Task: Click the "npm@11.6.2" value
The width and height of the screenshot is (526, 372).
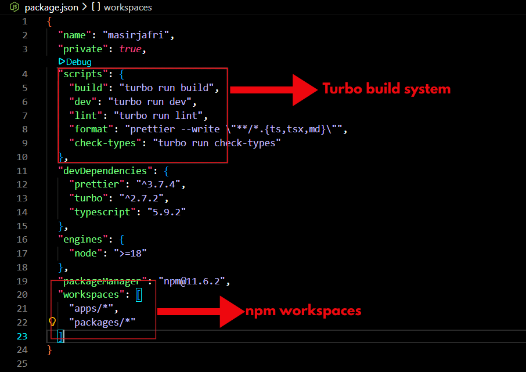Action: [x=192, y=281]
